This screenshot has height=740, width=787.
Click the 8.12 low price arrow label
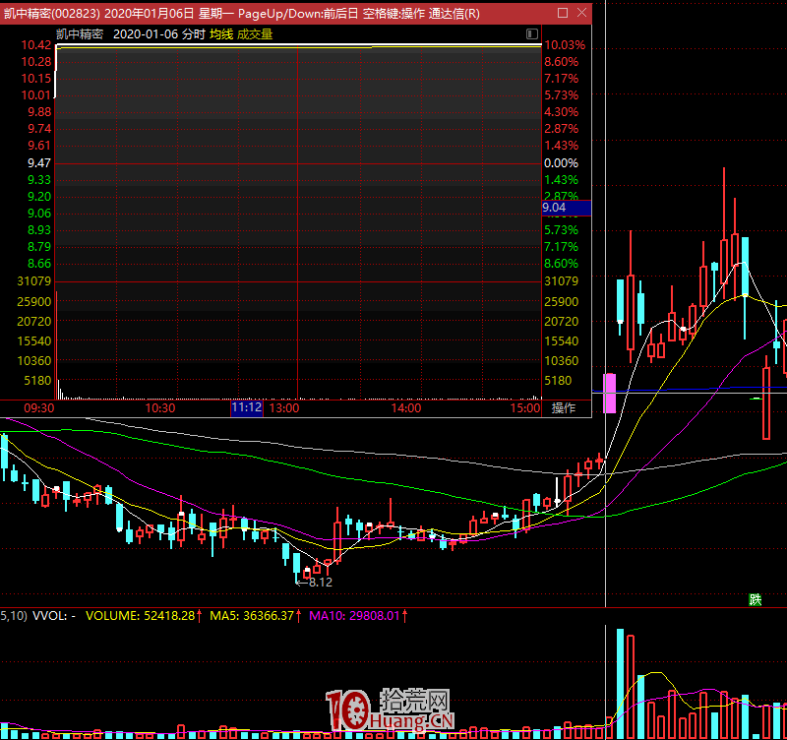(x=315, y=583)
